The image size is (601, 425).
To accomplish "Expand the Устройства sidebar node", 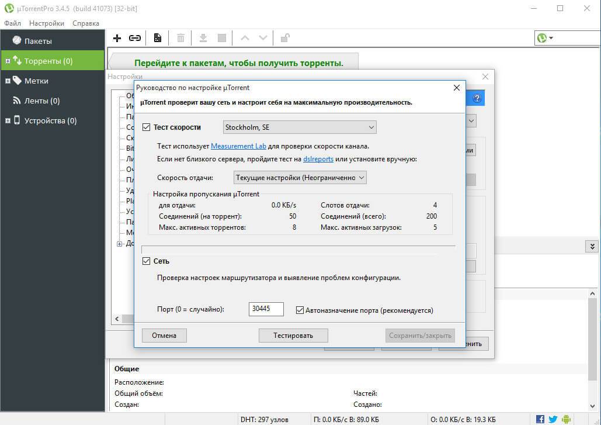I will click(x=8, y=121).
